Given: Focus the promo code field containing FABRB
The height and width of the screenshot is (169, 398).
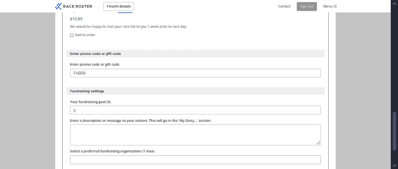Looking at the screenshot, I should [x=195, y=73].
